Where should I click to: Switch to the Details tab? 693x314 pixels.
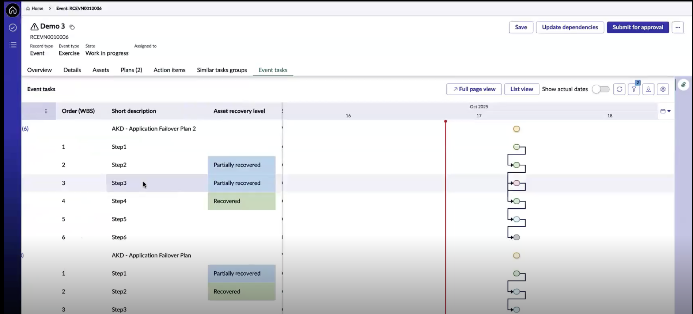click(x=72, y=70)
